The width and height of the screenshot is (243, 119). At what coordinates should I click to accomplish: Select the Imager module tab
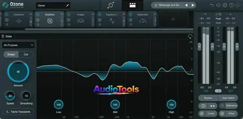[x=80, y=19]
